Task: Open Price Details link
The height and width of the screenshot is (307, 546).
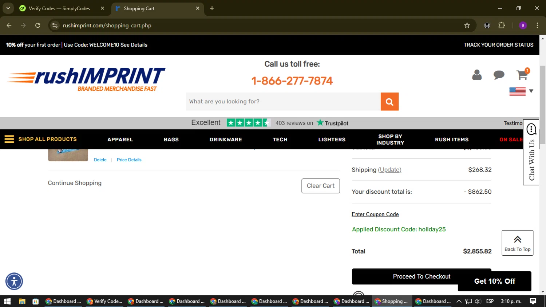Action: click(x=129, y=160)
